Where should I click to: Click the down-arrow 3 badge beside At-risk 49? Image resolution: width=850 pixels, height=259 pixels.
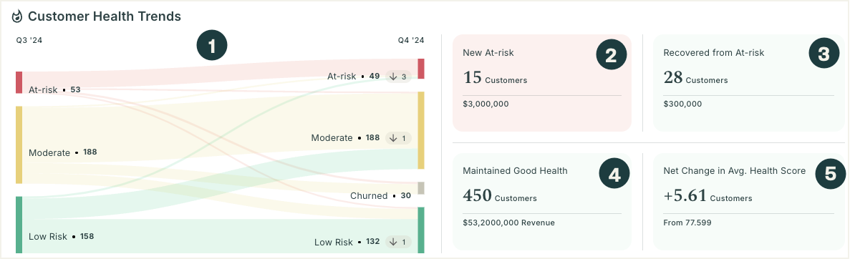click(x=398, y=77)
